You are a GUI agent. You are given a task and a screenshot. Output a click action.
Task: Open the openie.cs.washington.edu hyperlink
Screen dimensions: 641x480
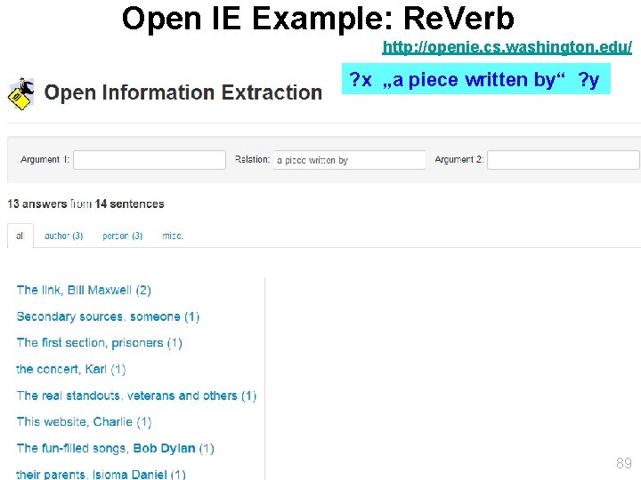point(507,47)
